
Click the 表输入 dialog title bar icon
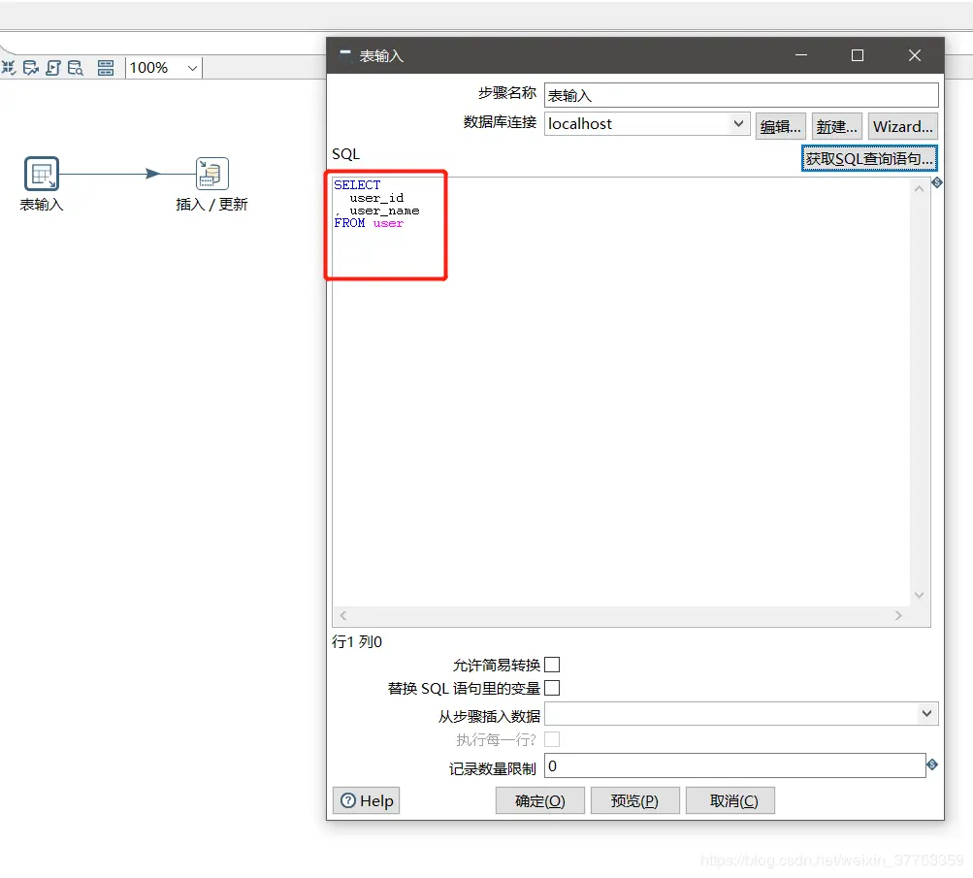[345, 54]
